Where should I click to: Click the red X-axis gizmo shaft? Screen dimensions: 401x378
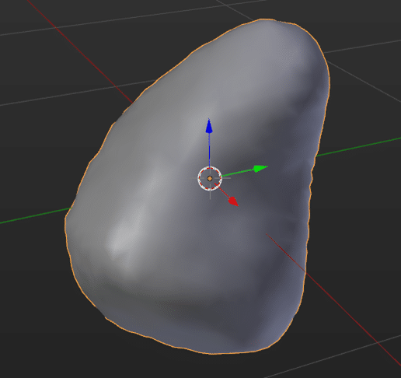coord(222,191)
